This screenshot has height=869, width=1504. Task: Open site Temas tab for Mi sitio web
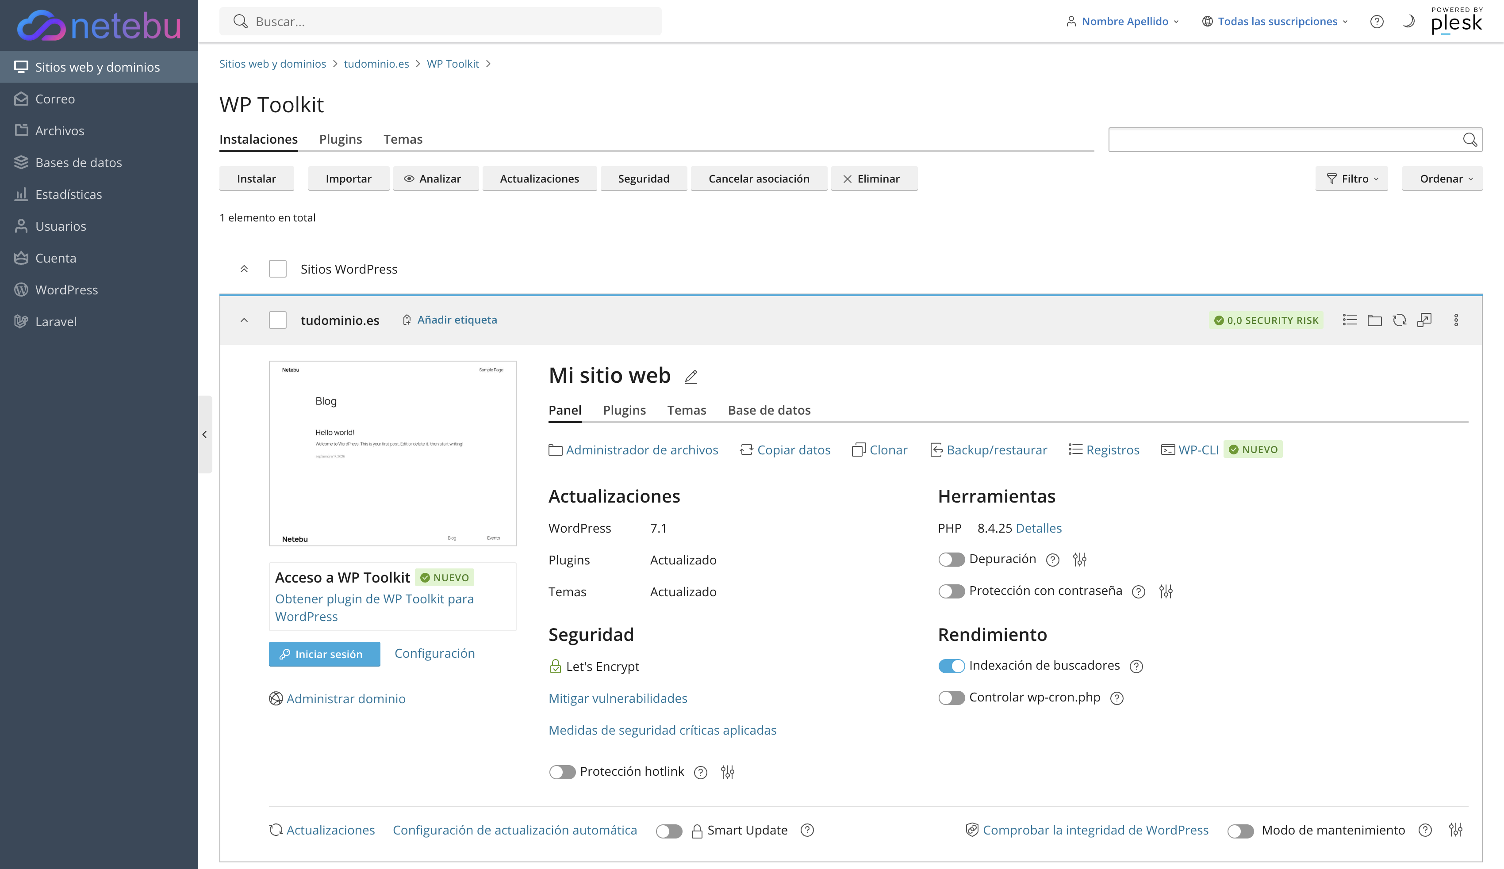[x=687, y=410]
